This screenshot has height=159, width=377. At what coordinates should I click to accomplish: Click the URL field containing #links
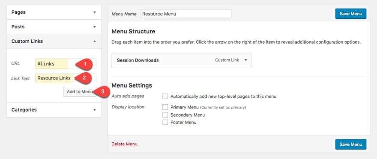[x=66, y=64]
